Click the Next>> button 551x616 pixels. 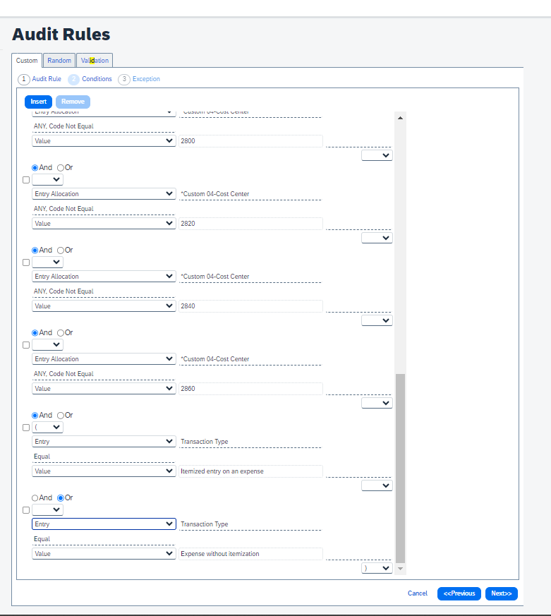pos(501,593)
